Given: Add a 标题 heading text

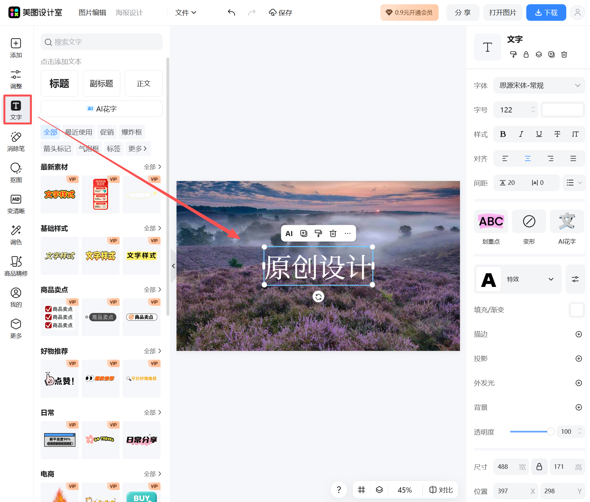Looking at the screenshot, I should tap(59, 84).
